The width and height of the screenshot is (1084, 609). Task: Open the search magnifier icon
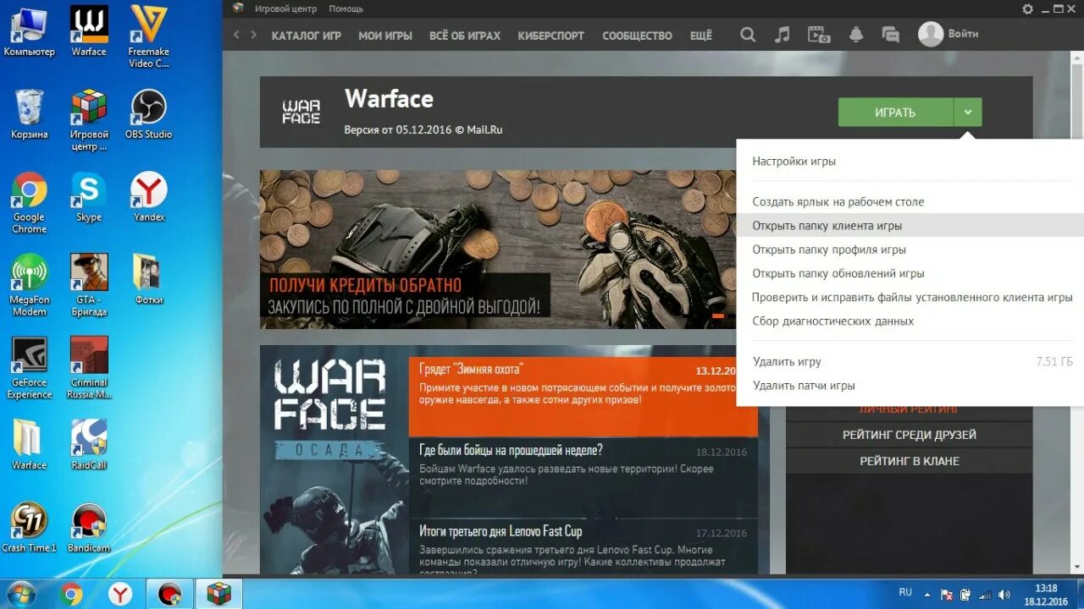click(x=748, y=35)
